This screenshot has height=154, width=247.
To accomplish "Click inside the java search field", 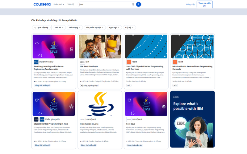I will tap(105, 4).
